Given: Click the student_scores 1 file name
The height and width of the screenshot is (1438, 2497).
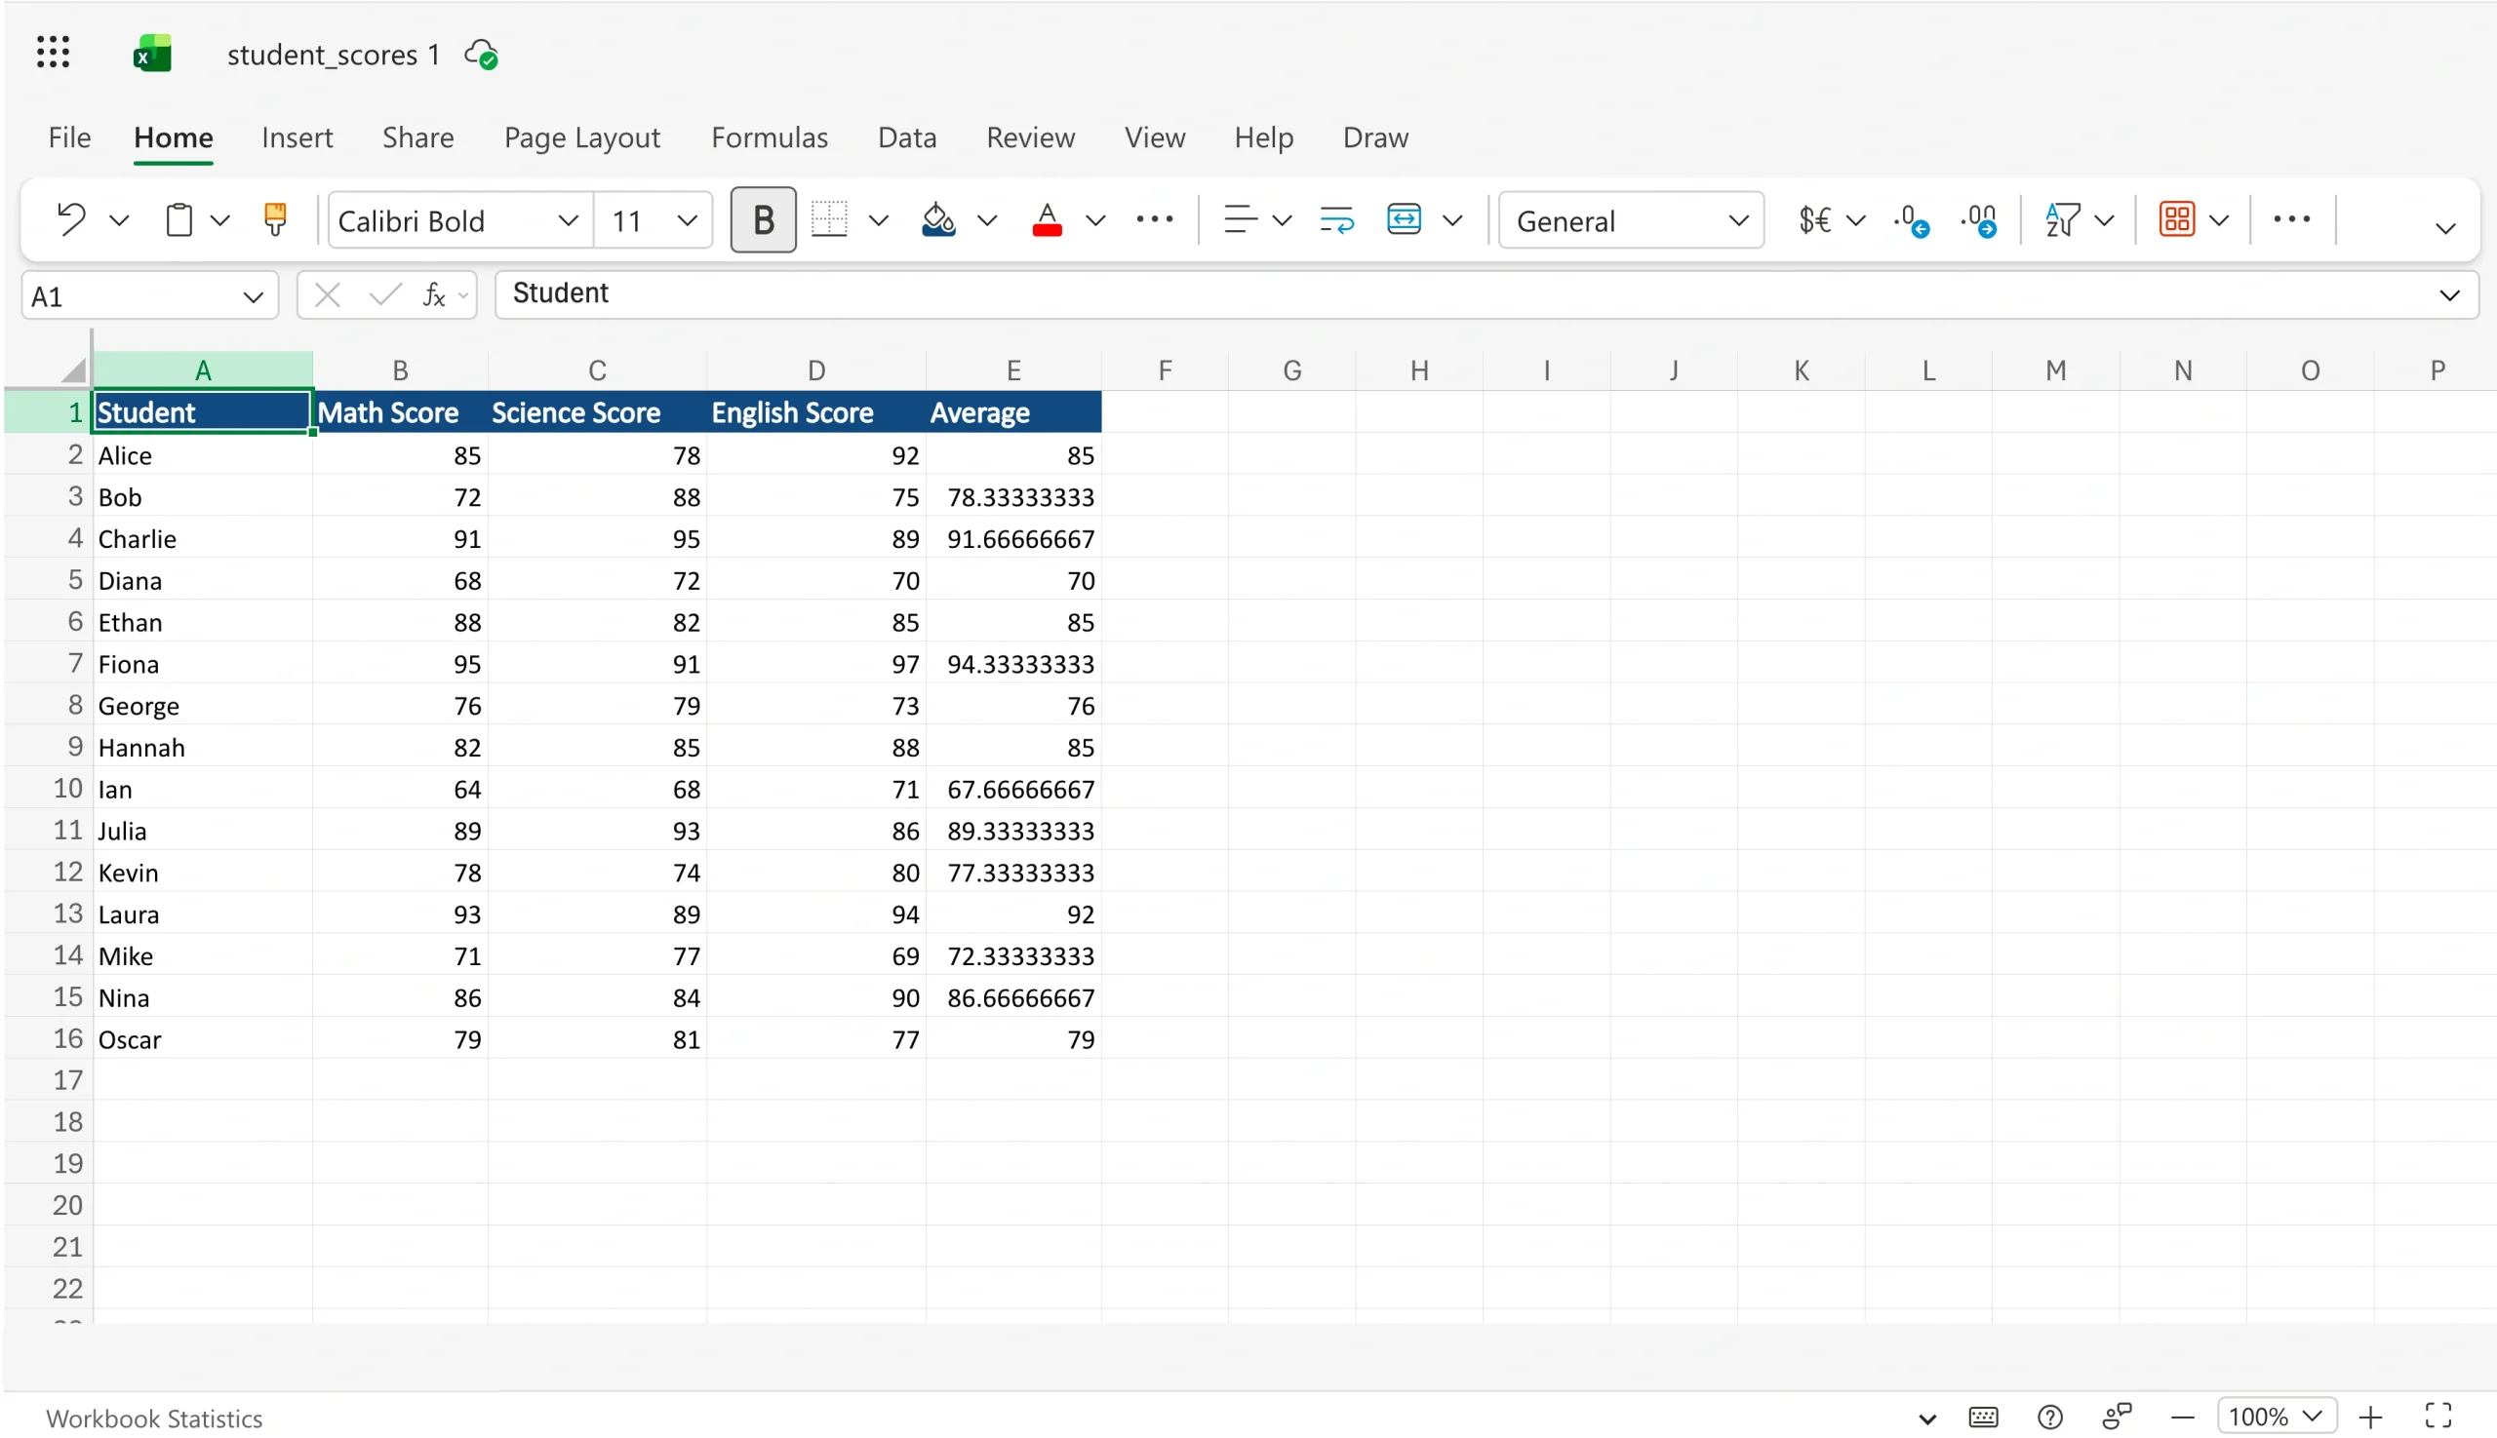Looking at the screenshot, I should pyautogui.click(x=333, y=56).
